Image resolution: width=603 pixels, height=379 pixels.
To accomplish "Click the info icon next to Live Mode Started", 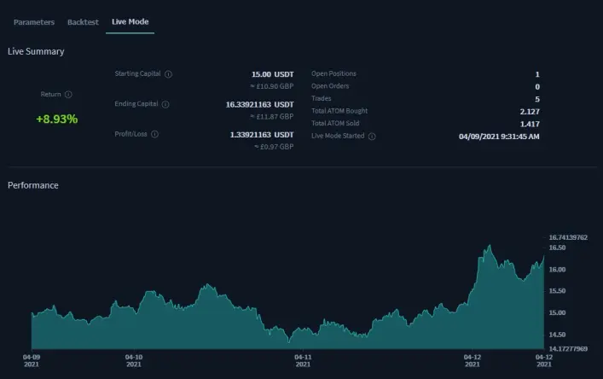I will tap(372, 137).
